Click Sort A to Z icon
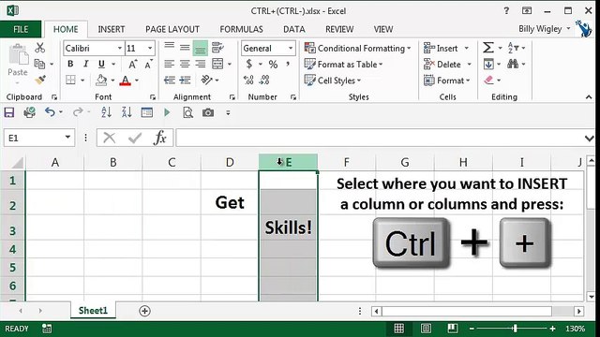 point(106,112)
